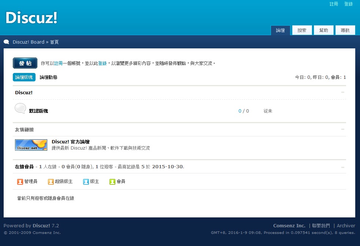Click the blue 0 topic count
The height and width of the screenshot is (246, 360).
[x=240, y=111]
